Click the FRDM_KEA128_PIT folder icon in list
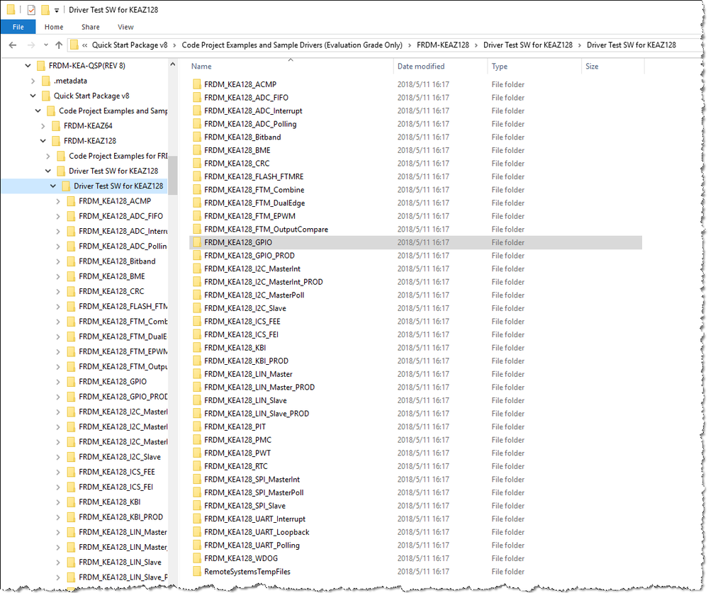708x593 pixels. click(197, 427)
